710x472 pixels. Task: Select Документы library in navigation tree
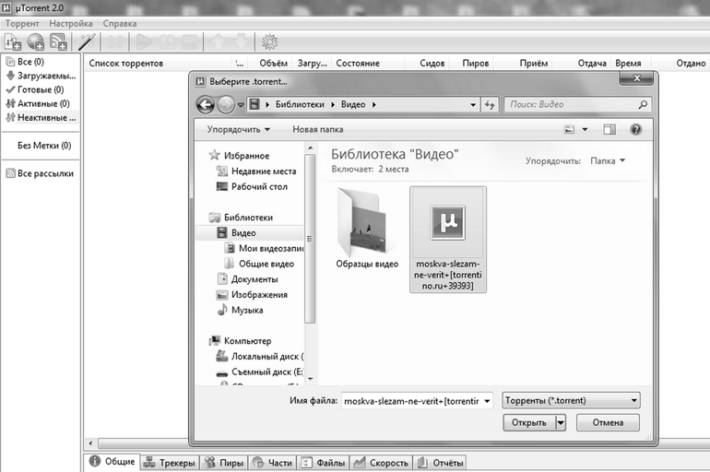[x=248, y=279]
